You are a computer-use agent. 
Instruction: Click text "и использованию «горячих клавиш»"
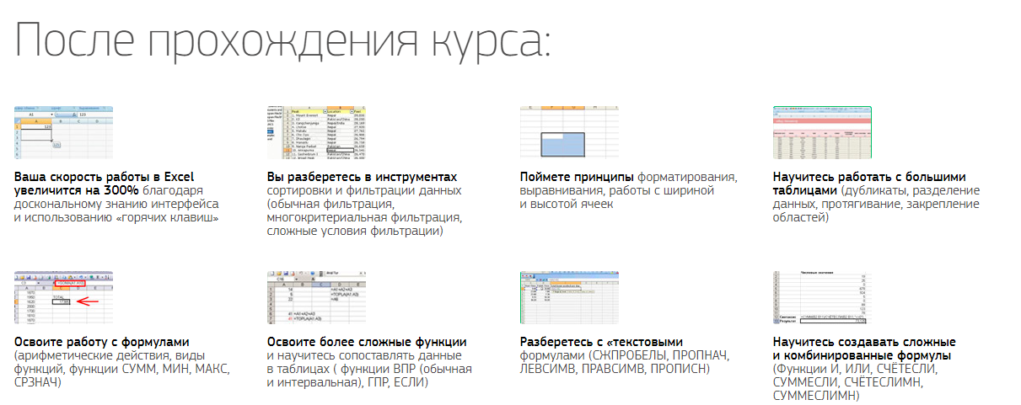point(116,217)
